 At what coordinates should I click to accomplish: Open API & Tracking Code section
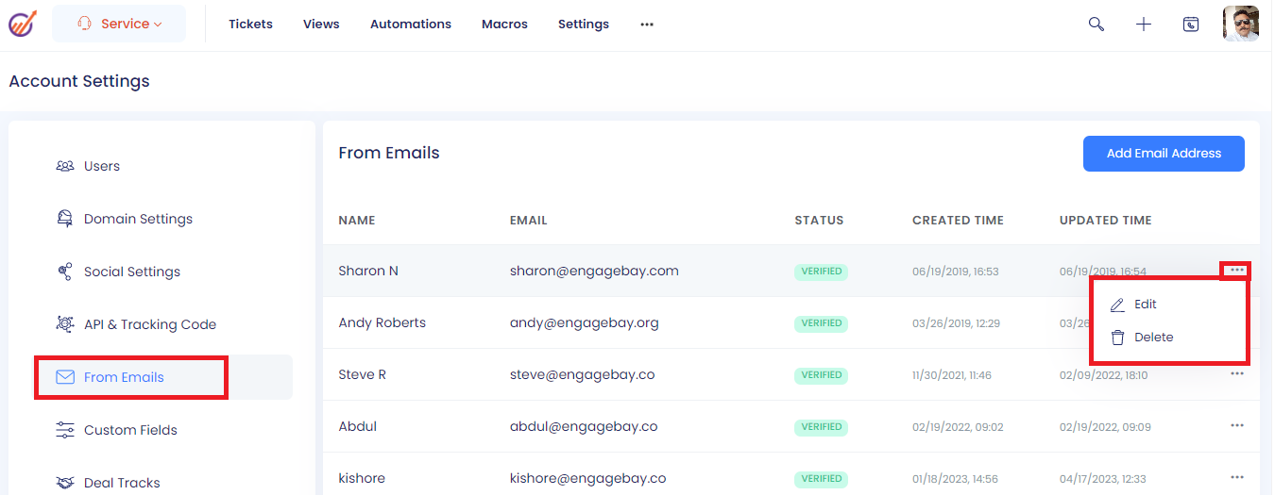coord(150,324)
